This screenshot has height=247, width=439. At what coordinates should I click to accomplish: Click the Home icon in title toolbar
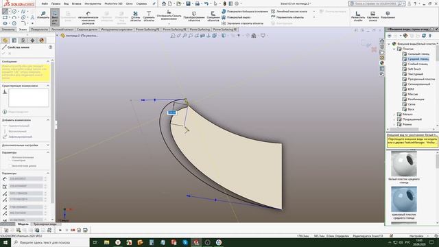coord(164,3)
